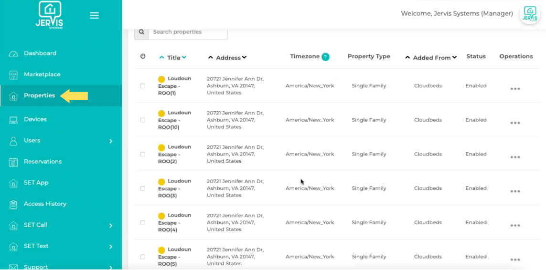Open the Dashboard gauge icon
The height and width of the screenshot is (270, 546).
click(13, 54)
